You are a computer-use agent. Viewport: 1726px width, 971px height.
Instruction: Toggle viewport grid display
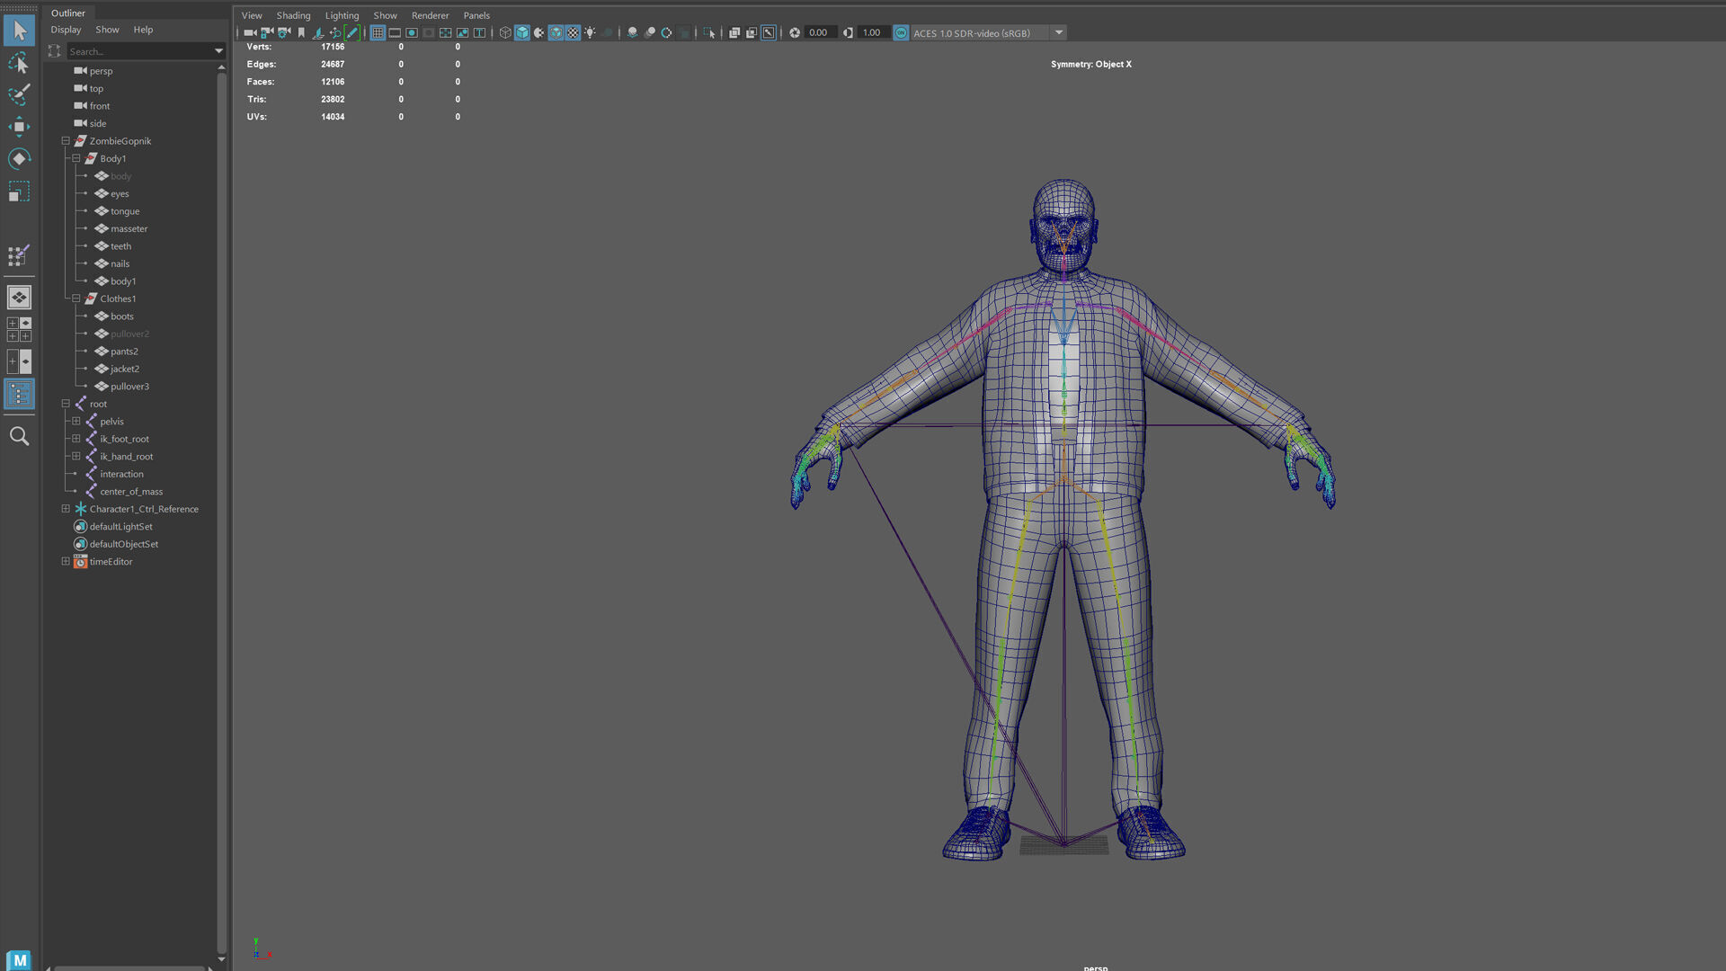pyautogui.click(x=378, y=32)
